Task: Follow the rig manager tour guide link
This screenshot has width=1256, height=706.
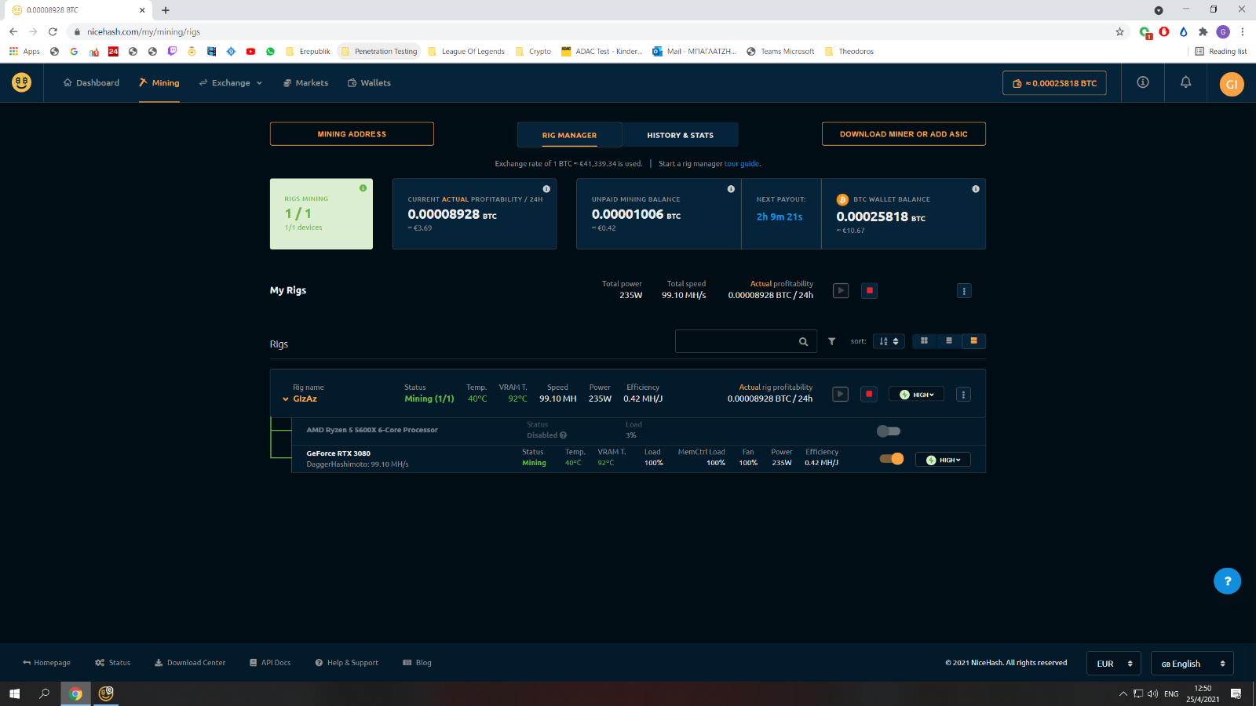Action: click(742, 164)
